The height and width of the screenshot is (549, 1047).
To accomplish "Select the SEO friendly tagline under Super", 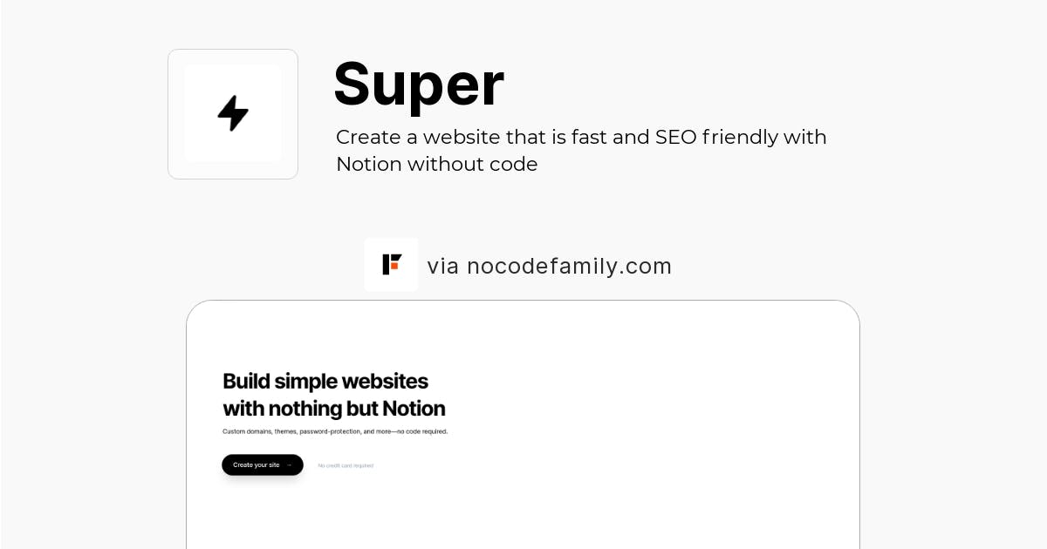I will pyautogui.click(x=581, y=150).
